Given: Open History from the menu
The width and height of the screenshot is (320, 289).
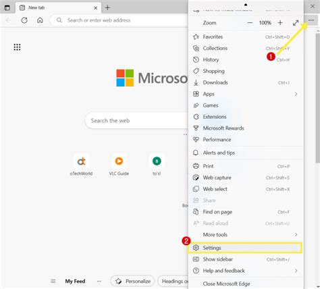Looking at the screenshot, I should click(x=246, y=59).
